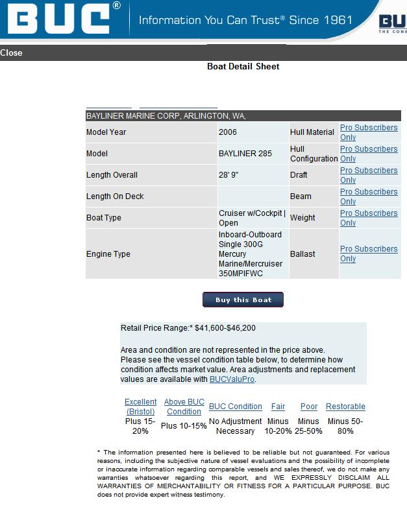Close the Boat Detail Sheet
The image size is (407, 509).
pos(12,53)
